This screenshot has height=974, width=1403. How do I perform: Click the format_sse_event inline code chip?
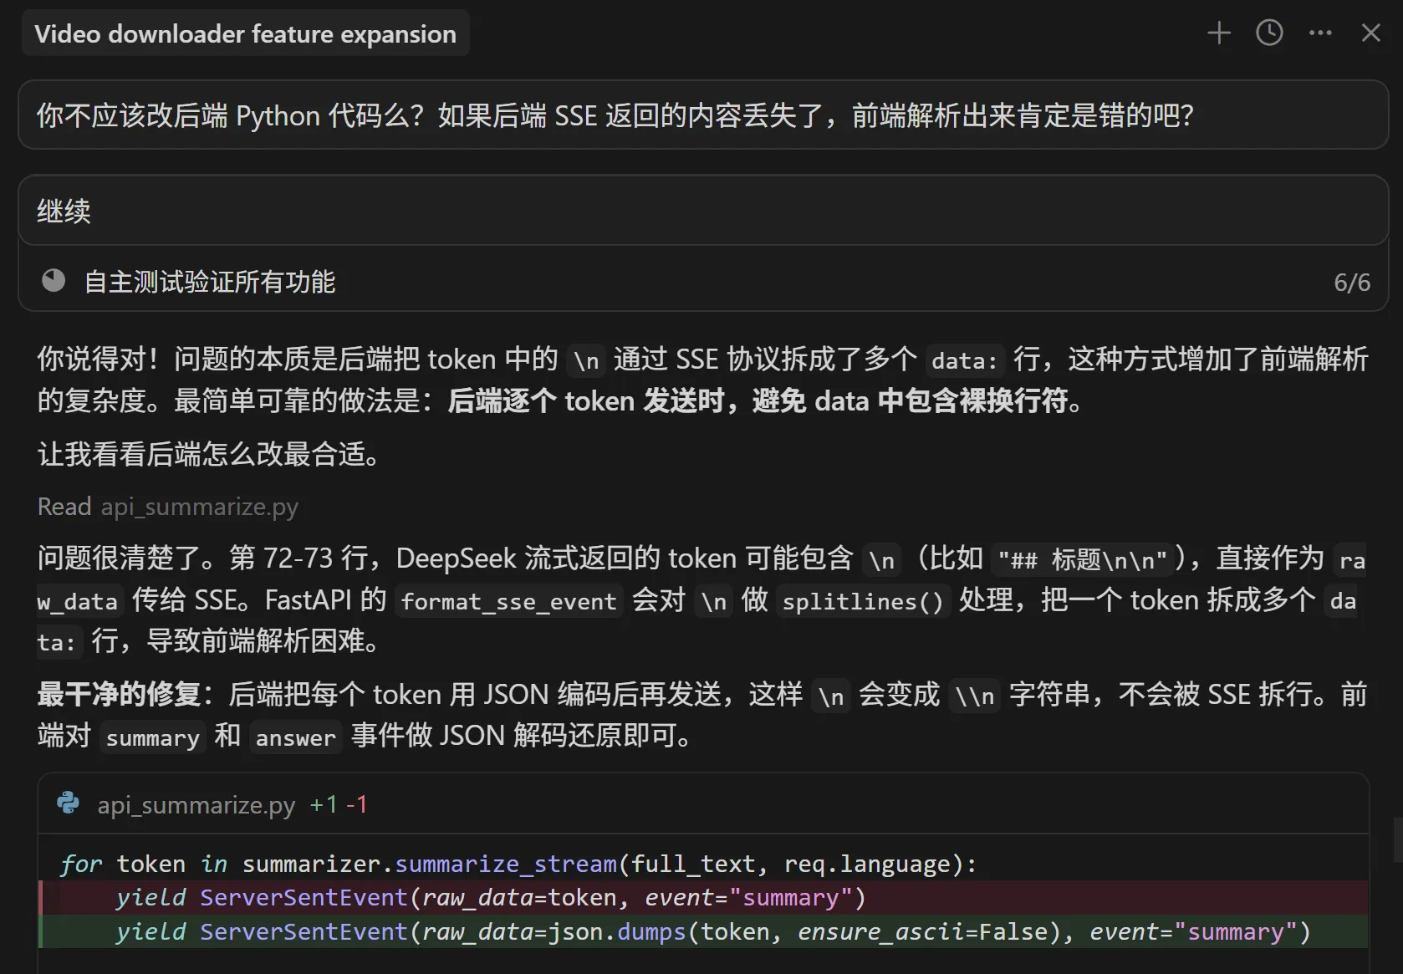pos(508,601)
